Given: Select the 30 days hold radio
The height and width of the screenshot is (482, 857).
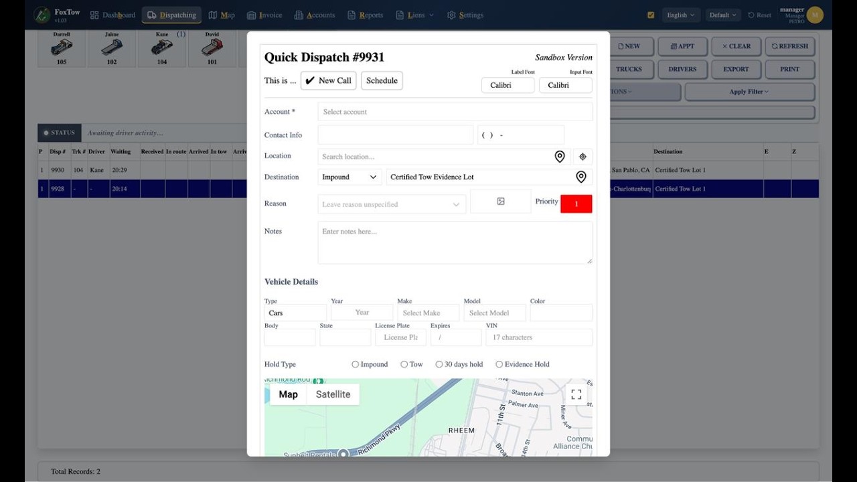Looking at the screenshot, I should point(439,364).
